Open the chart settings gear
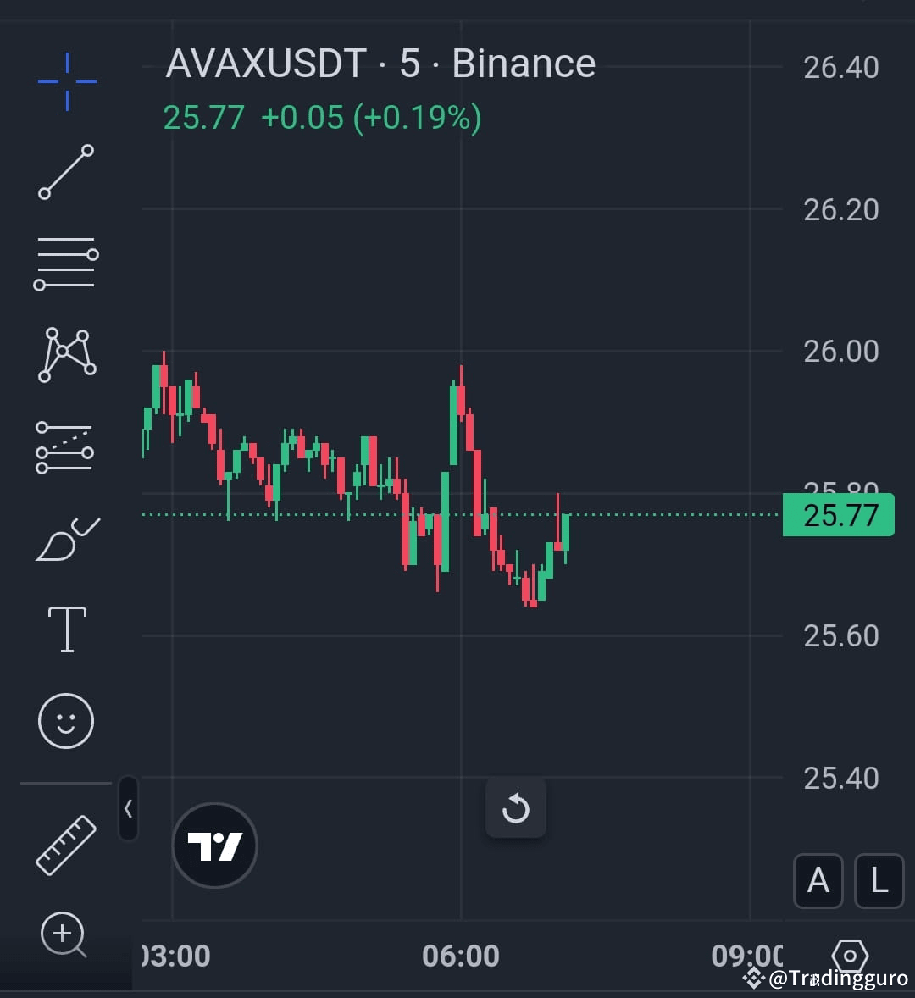 click(850, 956)
